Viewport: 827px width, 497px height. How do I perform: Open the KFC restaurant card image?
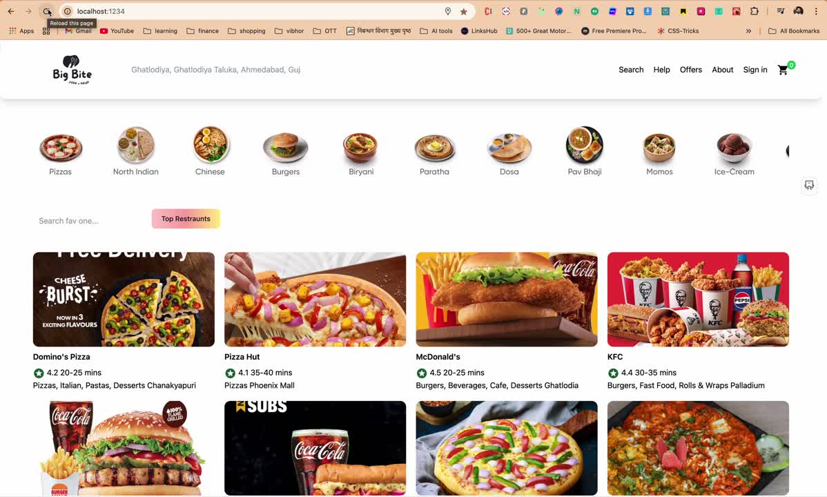[x=697, y=299]
